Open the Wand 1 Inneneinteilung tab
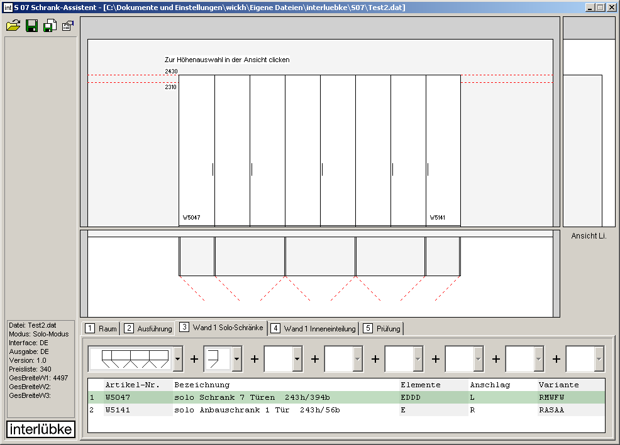Image resolution: width=620 pixels, height=445 pixels. point(314,328)
